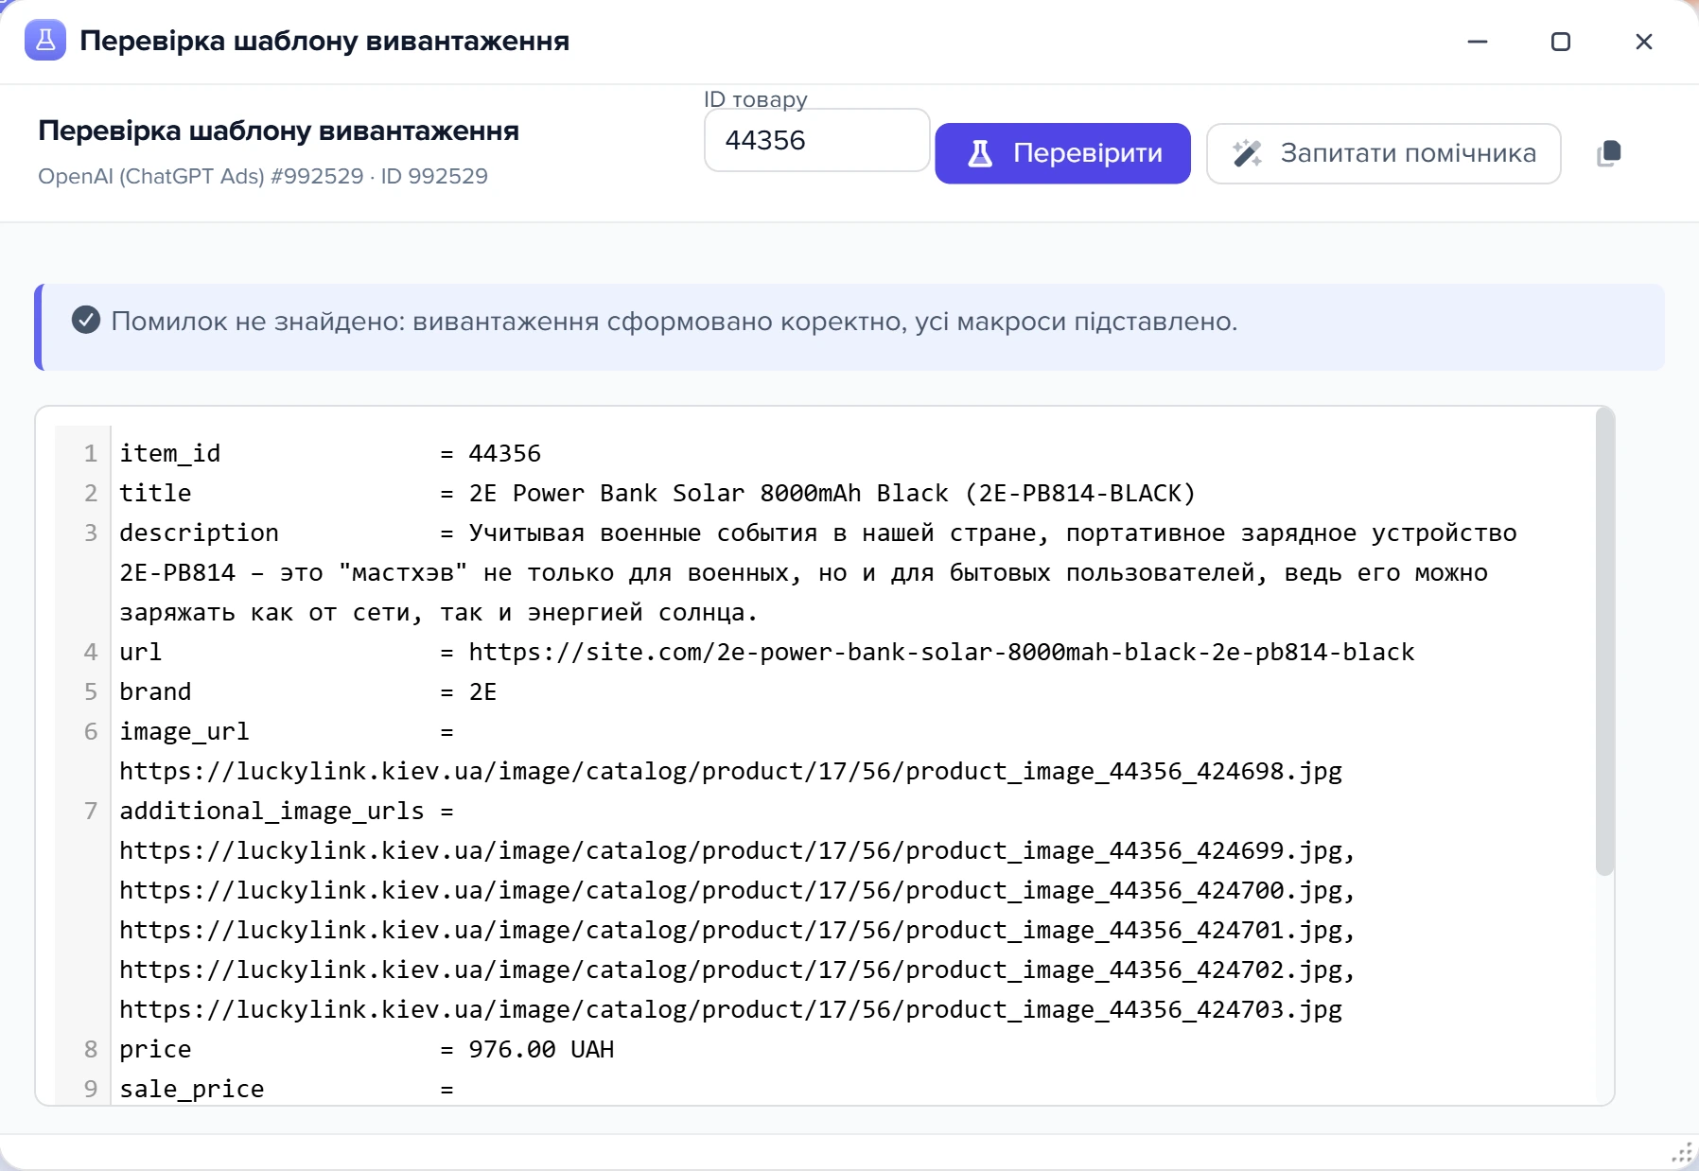Click the window resize grip at bottom corner
Viewport: 1699px width, 1171px height.
(1682, 1153)
